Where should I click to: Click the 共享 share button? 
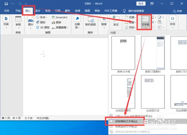point(177,11)
